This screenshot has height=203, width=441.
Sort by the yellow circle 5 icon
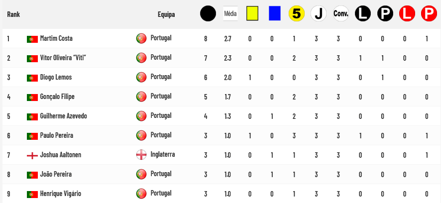pyautogui.click(x=297, y=13)
